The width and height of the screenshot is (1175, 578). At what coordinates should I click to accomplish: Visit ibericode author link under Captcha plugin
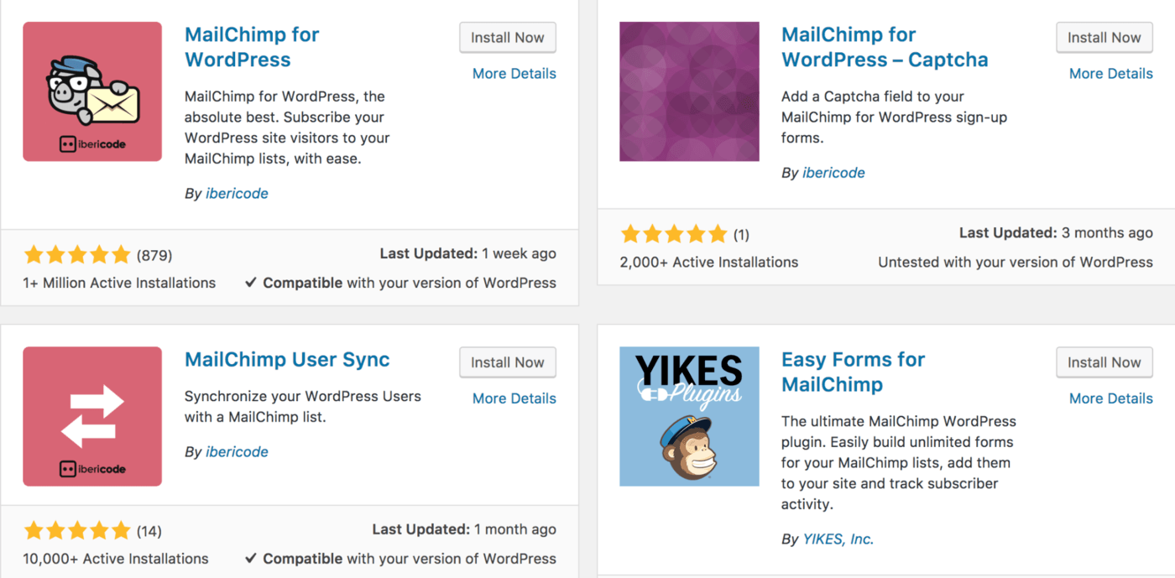pyautogui.click(x=833, y=173)
